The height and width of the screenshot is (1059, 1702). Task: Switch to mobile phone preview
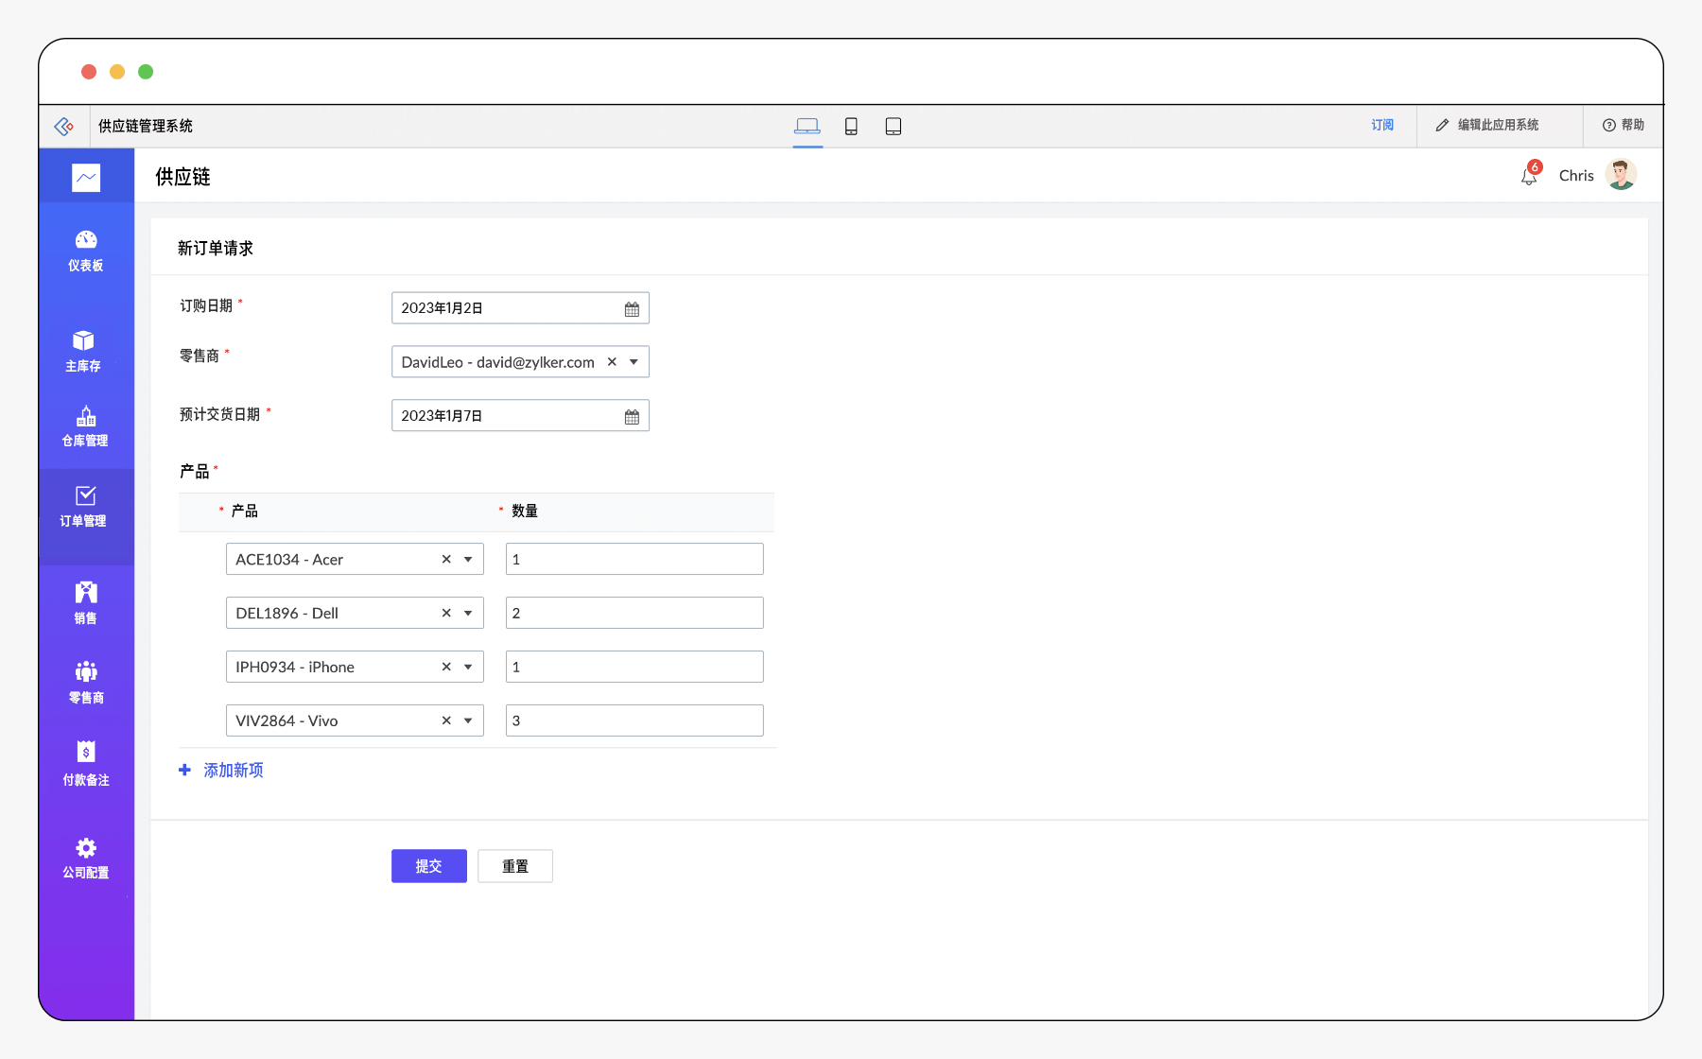coord(851,126)
